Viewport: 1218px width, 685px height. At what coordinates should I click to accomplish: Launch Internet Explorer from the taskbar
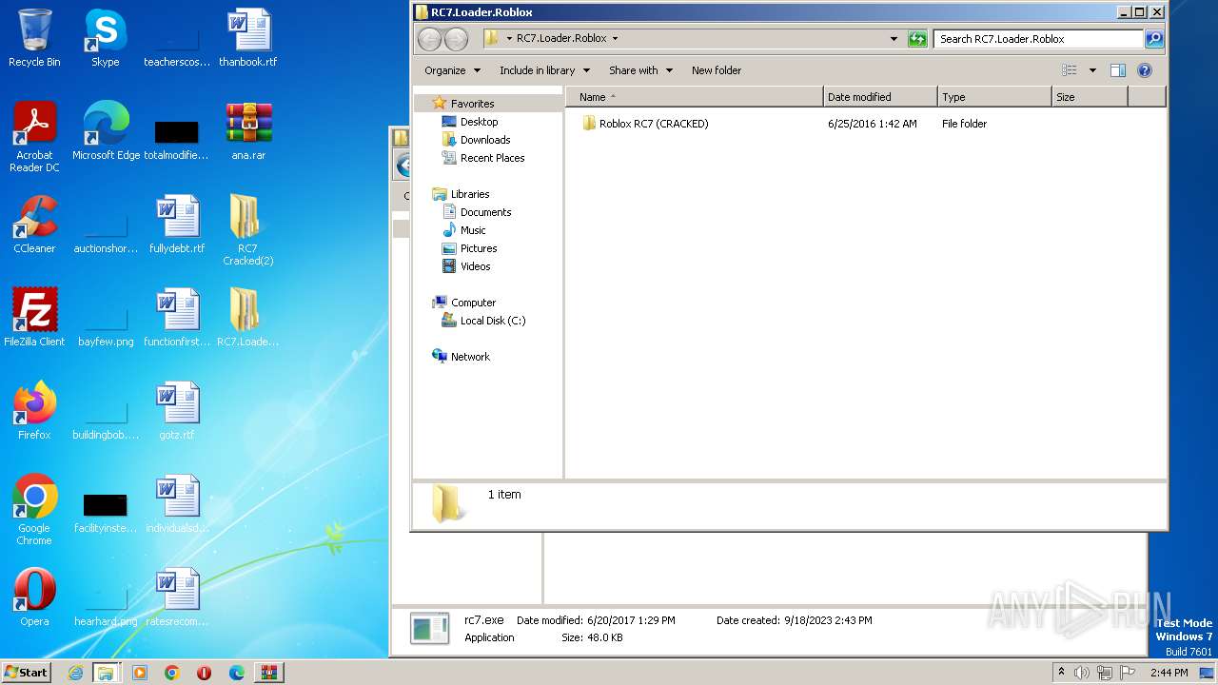click(x=75, y=673)
